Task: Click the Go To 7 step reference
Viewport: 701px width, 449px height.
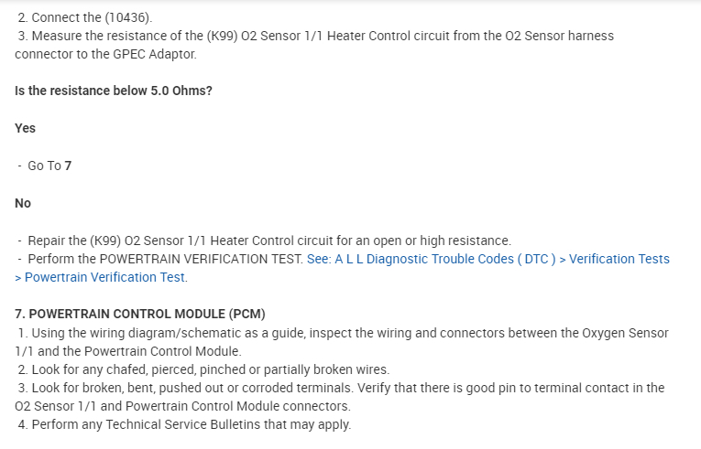Action: (49, 166)
